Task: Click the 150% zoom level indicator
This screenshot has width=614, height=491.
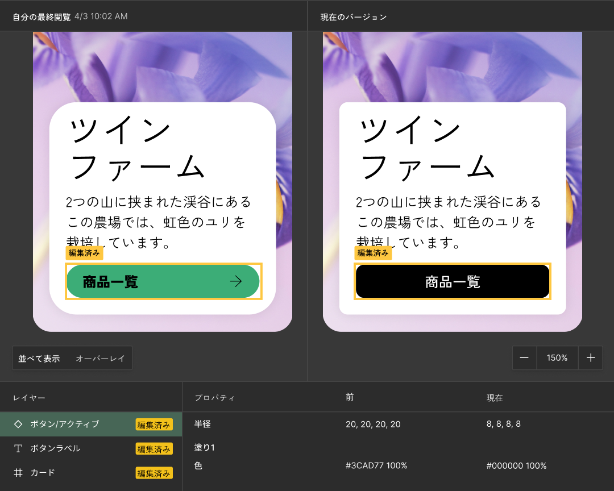Action: pos(557,358)
